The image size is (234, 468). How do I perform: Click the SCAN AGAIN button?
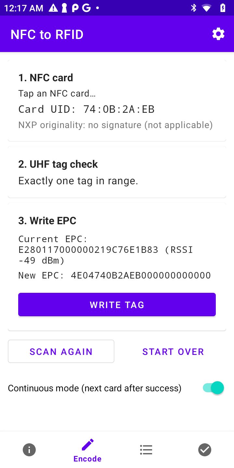(x=61, y=351)
